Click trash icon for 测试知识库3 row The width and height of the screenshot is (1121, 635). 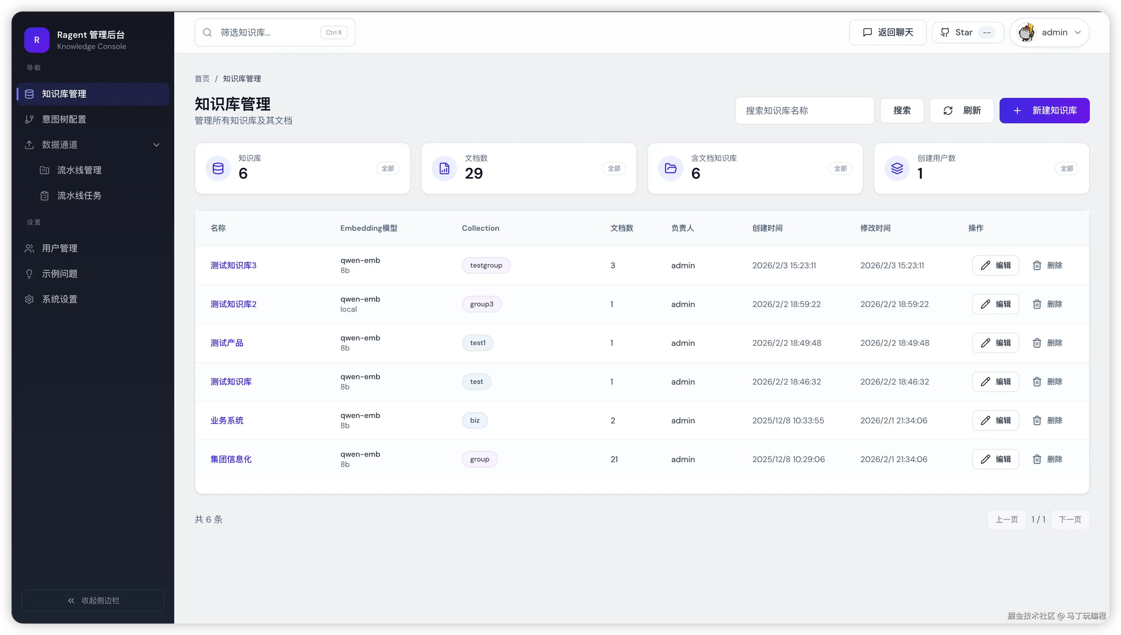coord(1037,265)
